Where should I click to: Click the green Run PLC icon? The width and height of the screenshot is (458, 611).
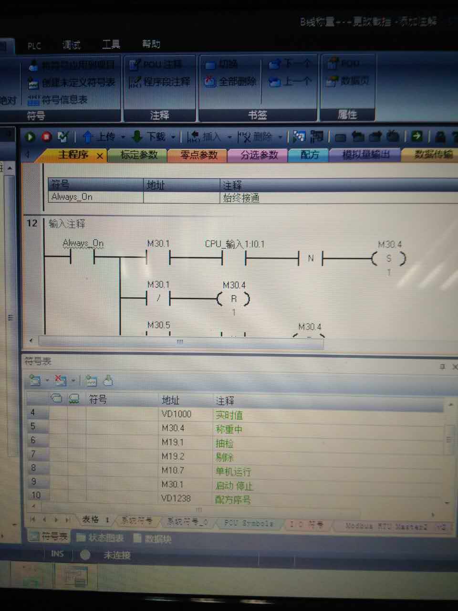(30, 137)
